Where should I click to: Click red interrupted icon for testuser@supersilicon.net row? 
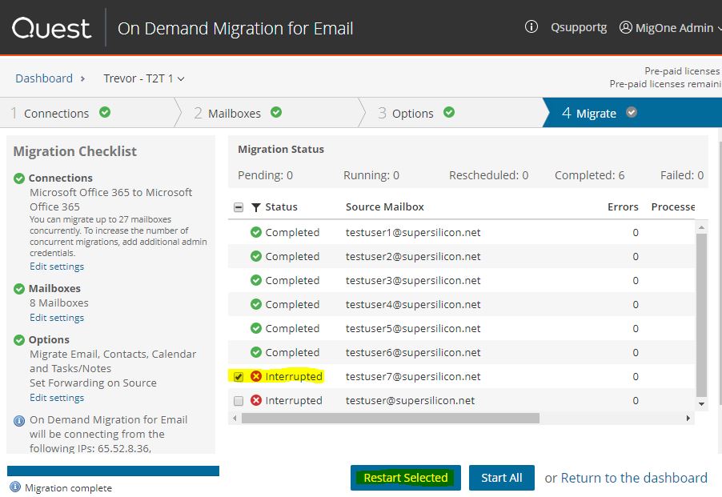click(256, 400)
